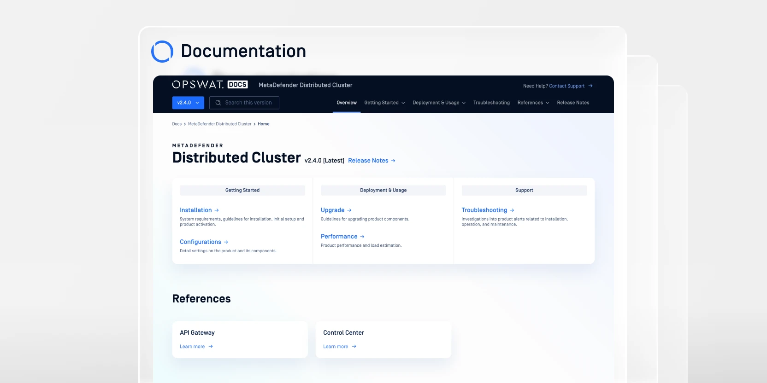This screenshot has width=767, height=383.
Task: Select the Overview tab
Action: click(x=347, y=103)
